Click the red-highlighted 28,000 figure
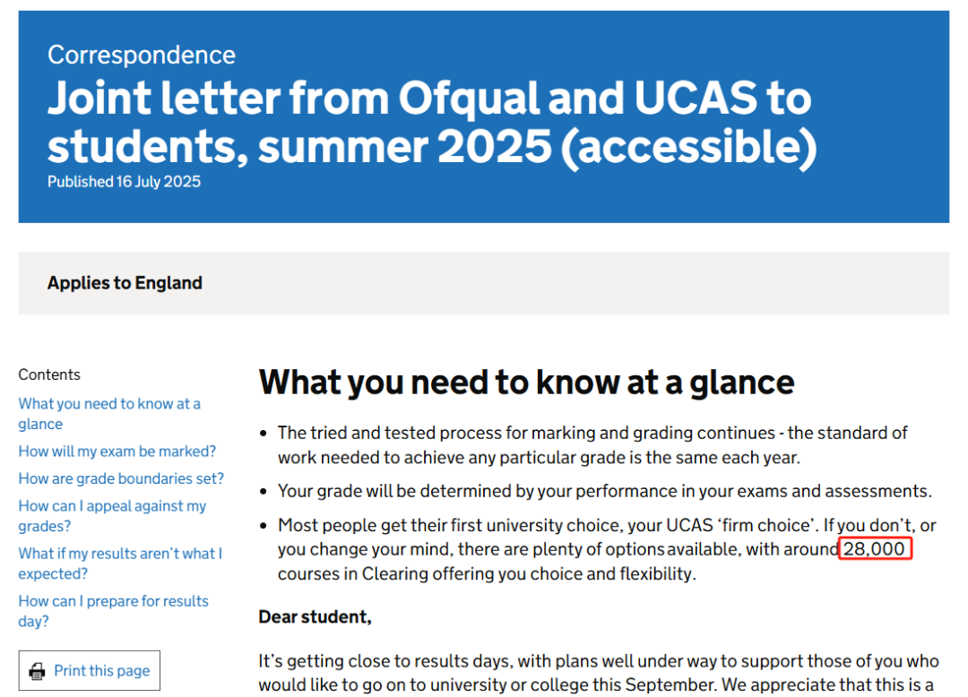Viewport: 968px width, 697px height. click(875, 549)
